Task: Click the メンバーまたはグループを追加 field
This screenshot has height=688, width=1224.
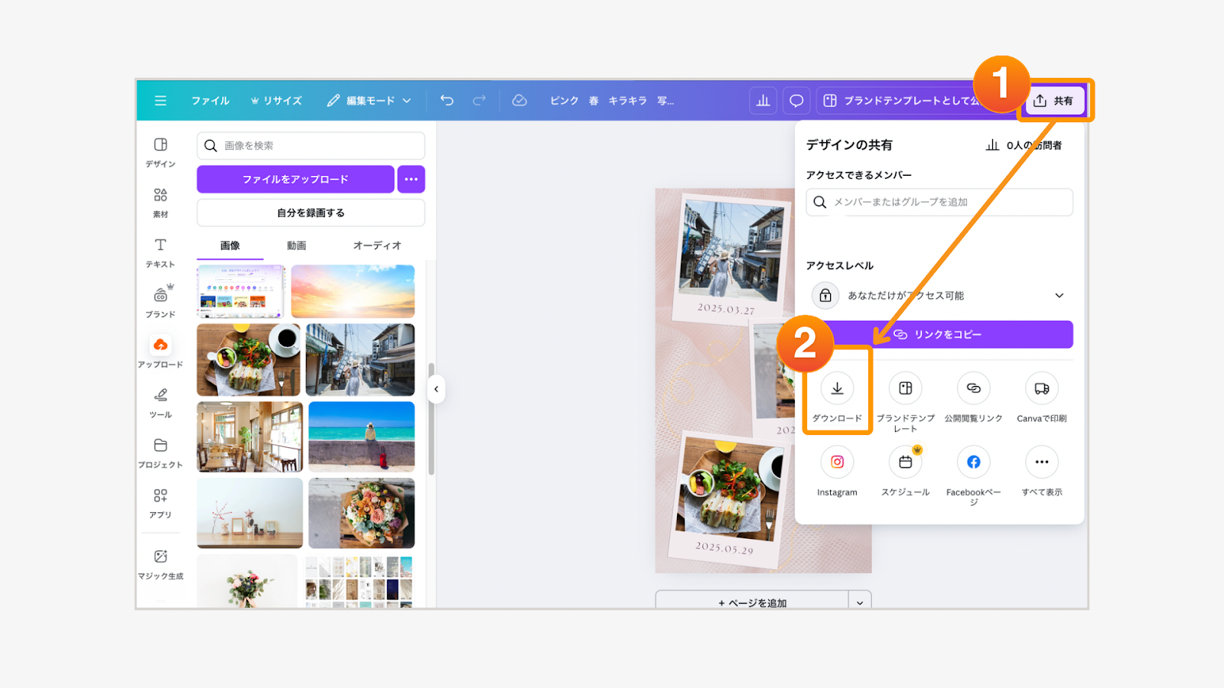Action: (x=939, y=202)
